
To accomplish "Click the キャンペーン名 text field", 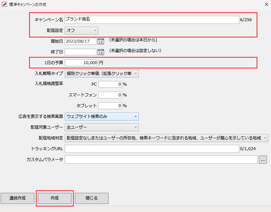I will click(x=152, y=20).
